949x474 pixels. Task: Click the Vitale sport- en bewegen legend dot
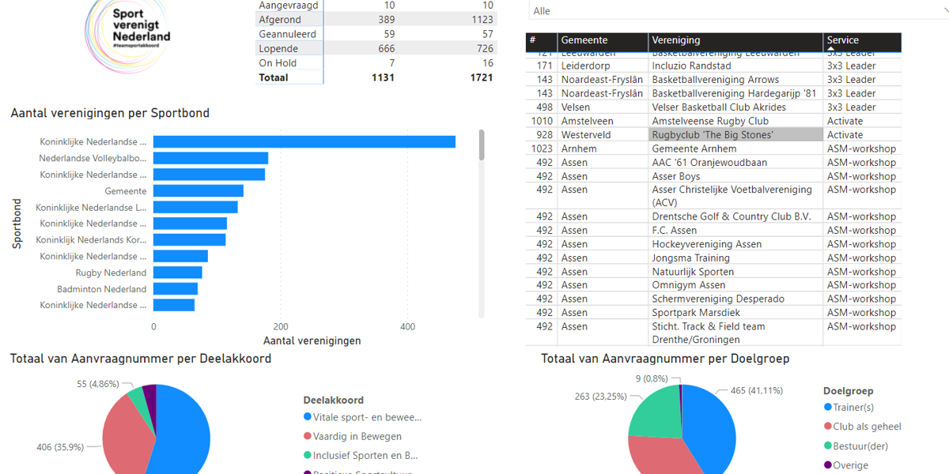coord(308,417)
